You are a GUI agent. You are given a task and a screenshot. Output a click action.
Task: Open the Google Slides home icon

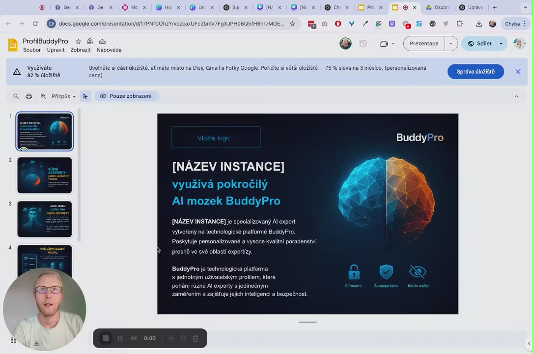coord(13,45)
